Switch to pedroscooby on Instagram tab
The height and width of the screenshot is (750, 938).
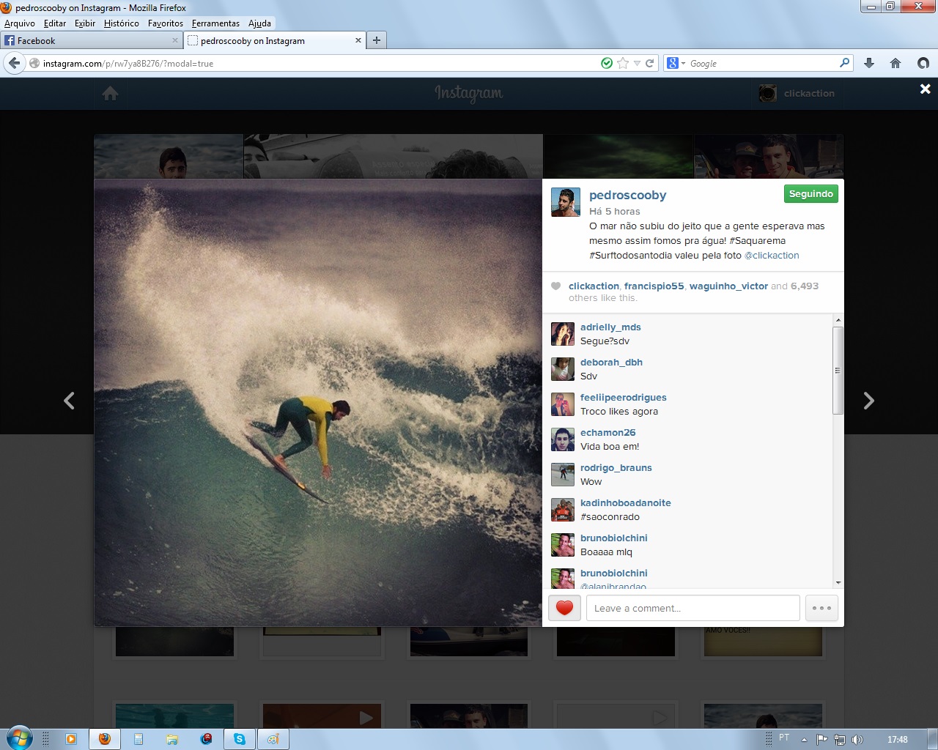(x=275, y=41)
